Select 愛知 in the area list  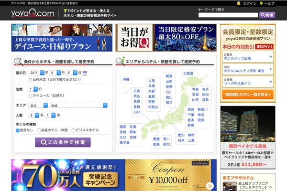(x=181, y=135)
